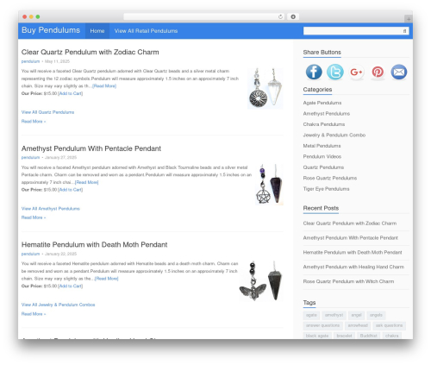Image resolution: width=431 pixels, height=365 pixels.
Task: Open Jewelry & Pendulum Combo category
Action: [334, 135]
